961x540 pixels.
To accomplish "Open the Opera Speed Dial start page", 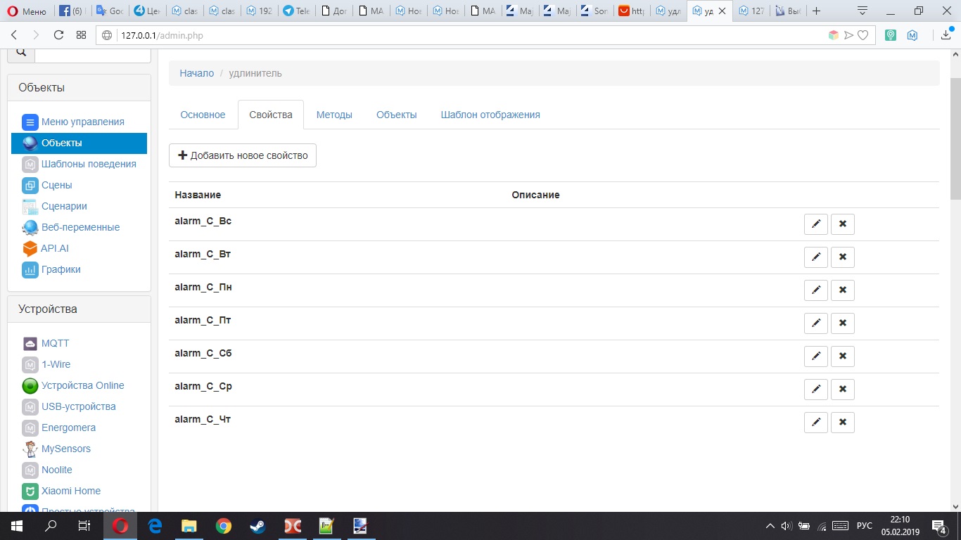I will click(81, 35).
